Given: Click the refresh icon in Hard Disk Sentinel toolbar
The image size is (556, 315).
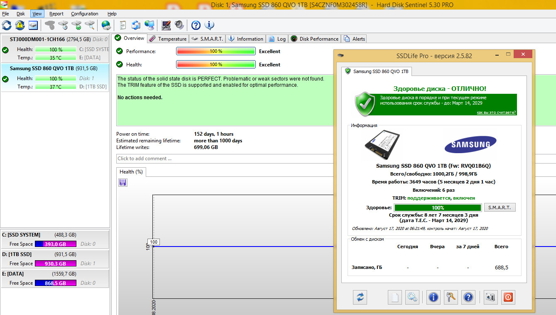Looking at the screenshot, I should pos(7,25).
